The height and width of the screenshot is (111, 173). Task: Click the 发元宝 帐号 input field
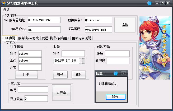[x=33, y=90]
